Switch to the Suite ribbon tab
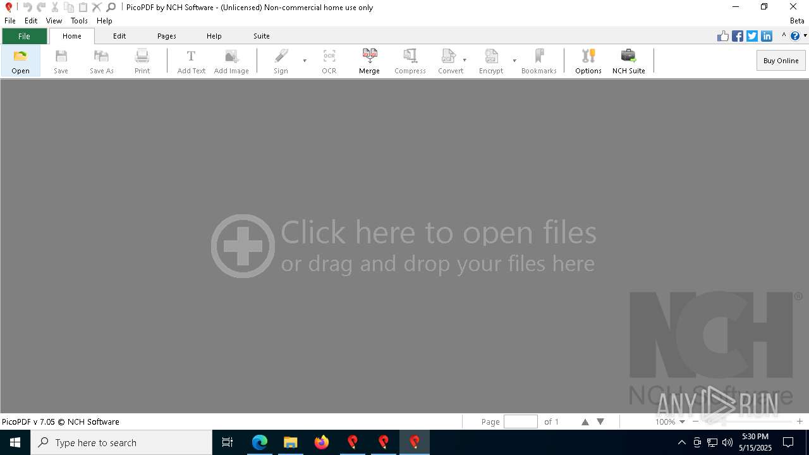 (x=262, y=36)
